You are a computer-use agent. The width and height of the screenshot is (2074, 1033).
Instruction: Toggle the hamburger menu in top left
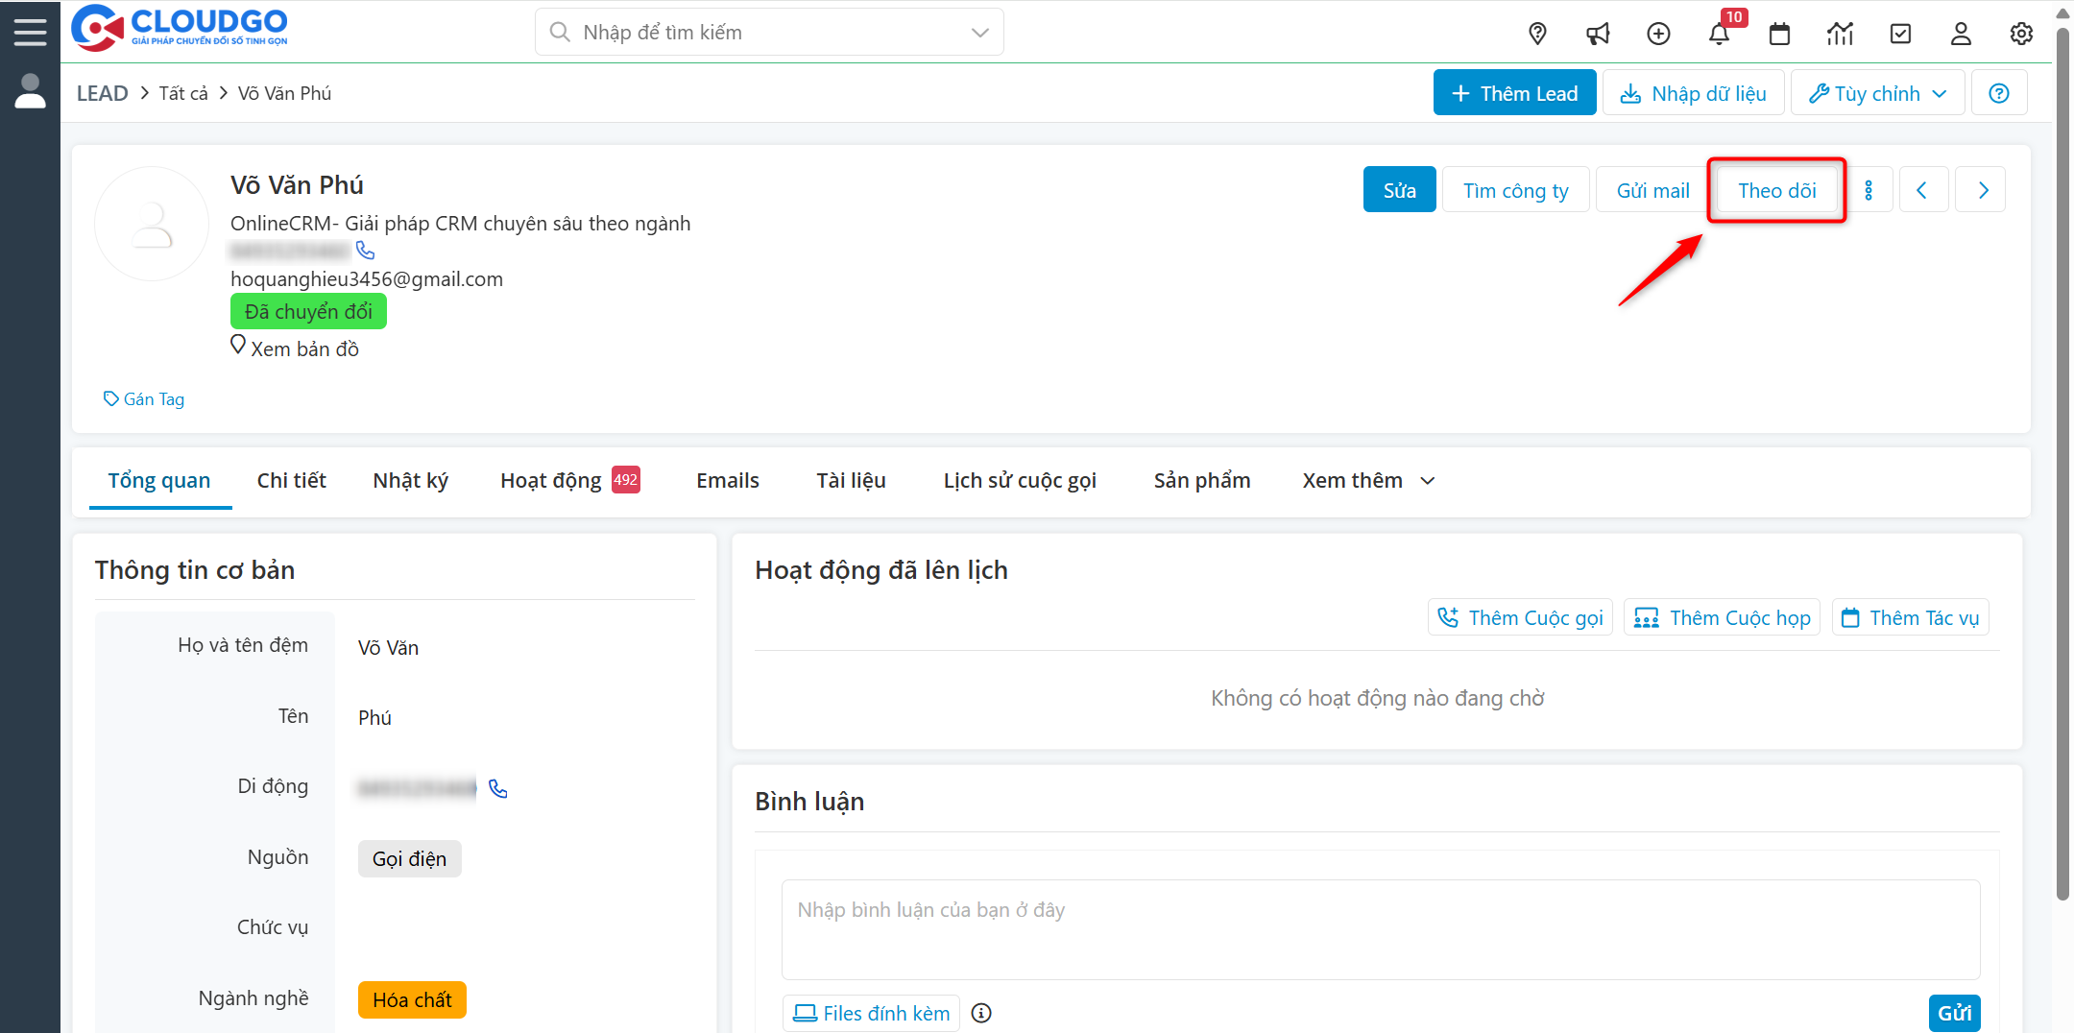[30, 30]
